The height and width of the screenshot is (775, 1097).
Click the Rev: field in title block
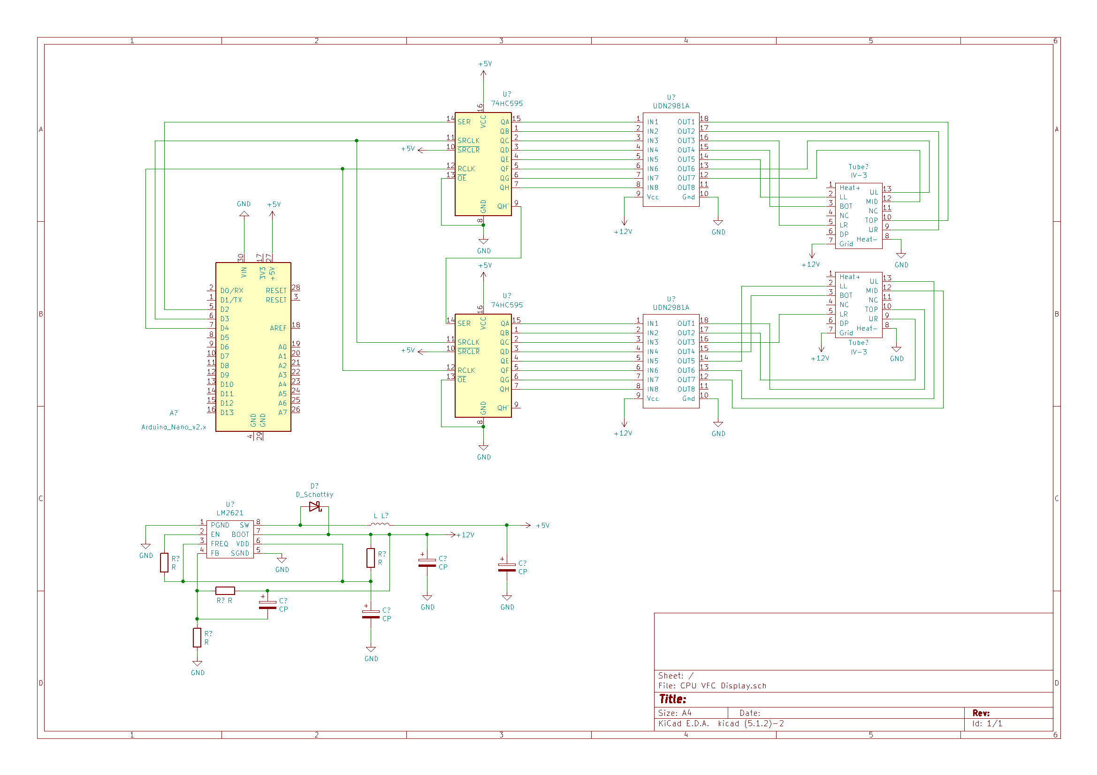[981, 713]
